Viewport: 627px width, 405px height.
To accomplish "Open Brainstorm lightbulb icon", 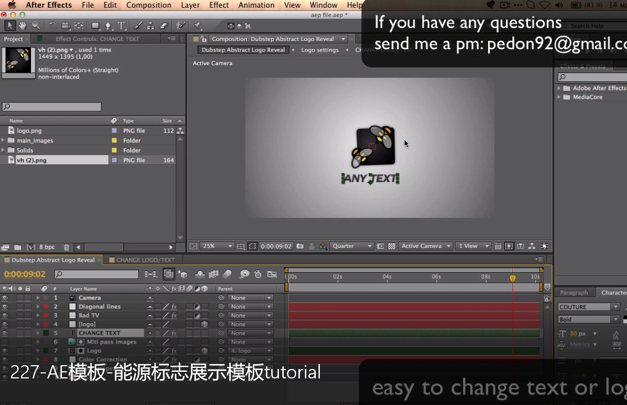I will [244, 274].
